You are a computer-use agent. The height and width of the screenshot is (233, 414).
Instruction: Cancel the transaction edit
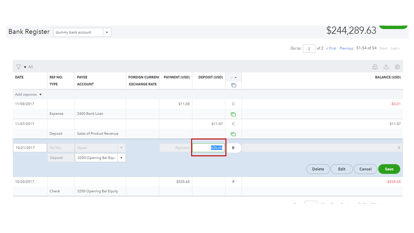[366, 169]
